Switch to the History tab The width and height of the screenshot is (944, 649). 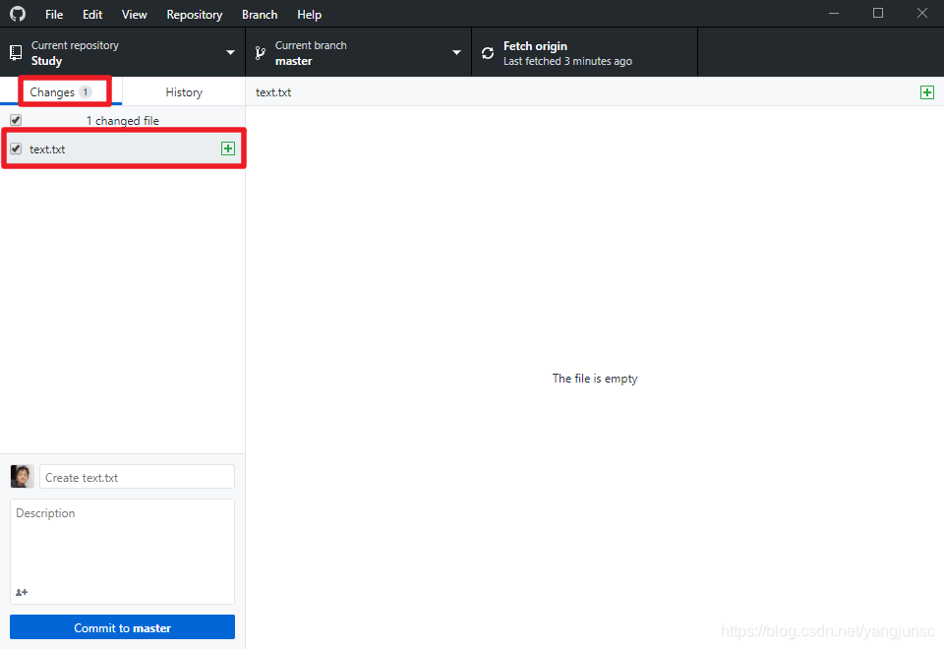(x=184, y=92)
